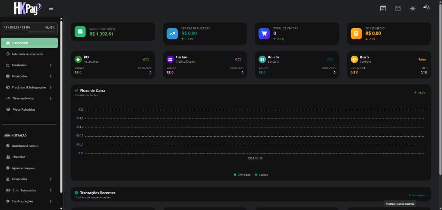
Task: Click the Cartão 0.0% percentage
Action: pos(238,60)
